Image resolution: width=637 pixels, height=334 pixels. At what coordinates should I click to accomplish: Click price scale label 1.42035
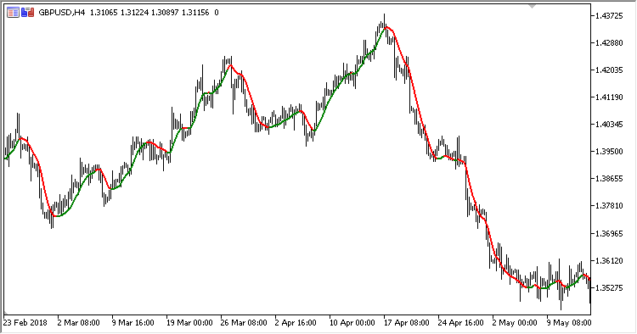point(609,70)
